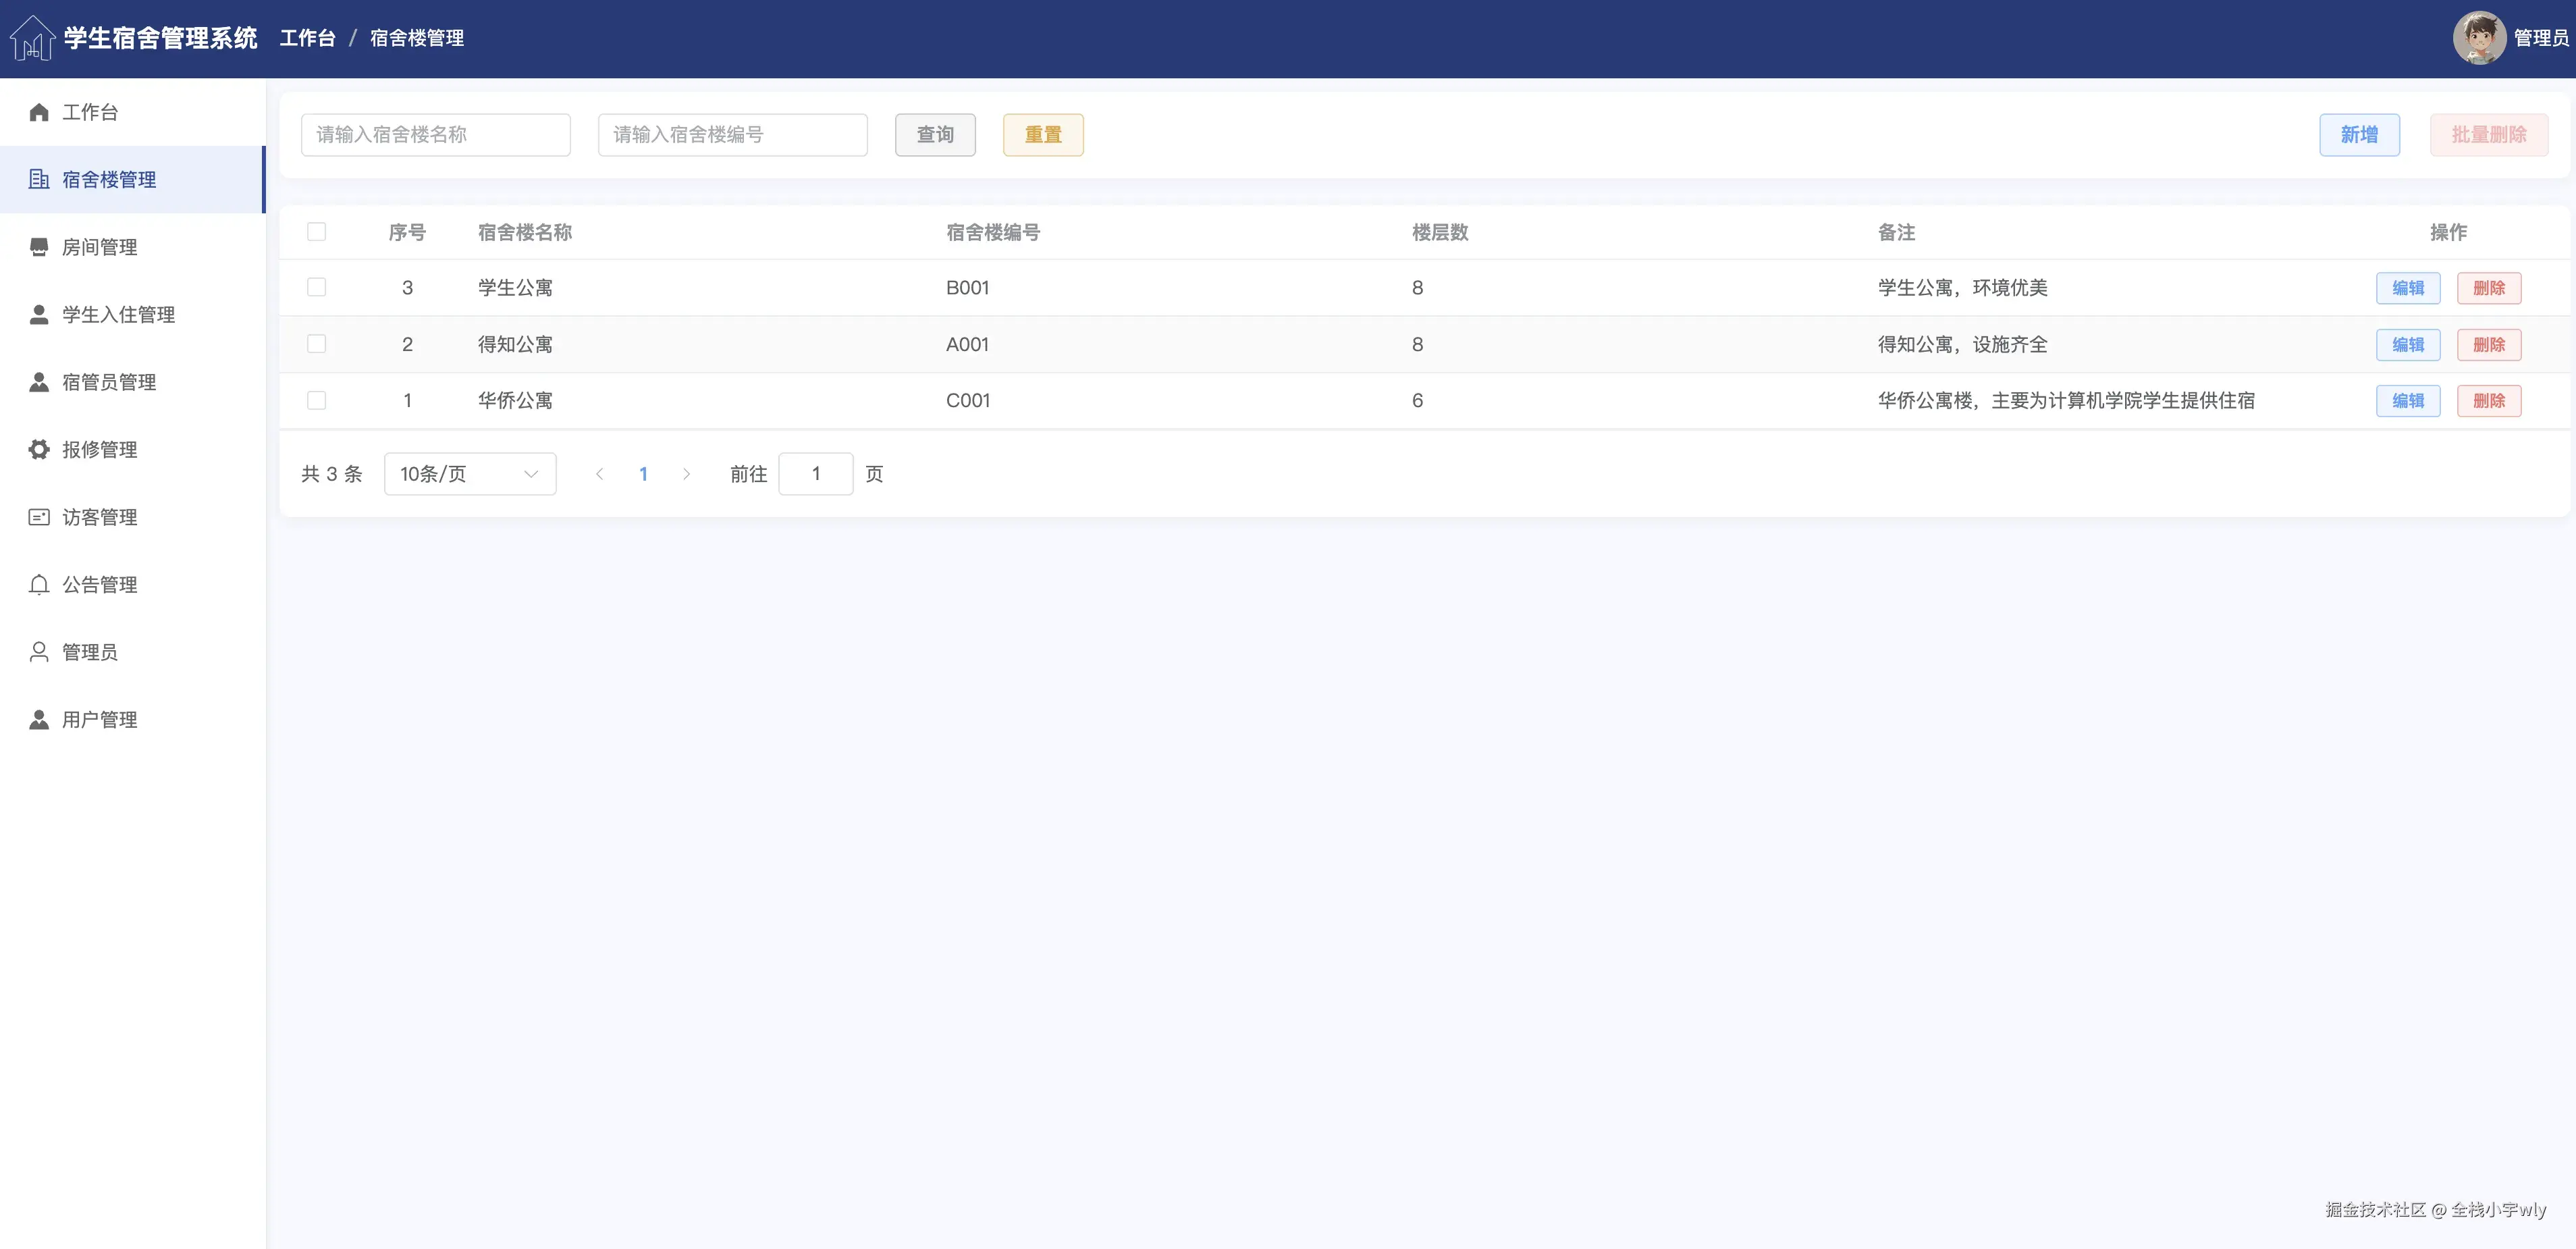
Task: Focus the 请输入宿舍楼名称 input field
Action: [x=436, y=135]
